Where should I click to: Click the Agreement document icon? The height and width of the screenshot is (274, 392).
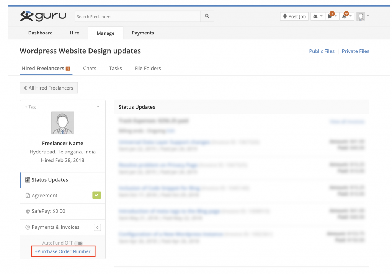[28, 196]
